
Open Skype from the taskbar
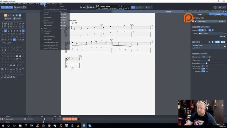(90, 126)
